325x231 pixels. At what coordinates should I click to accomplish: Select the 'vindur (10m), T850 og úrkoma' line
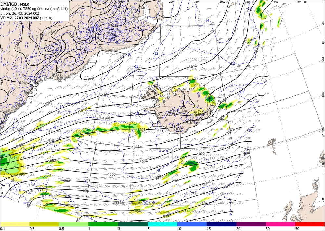coord(34,9)
